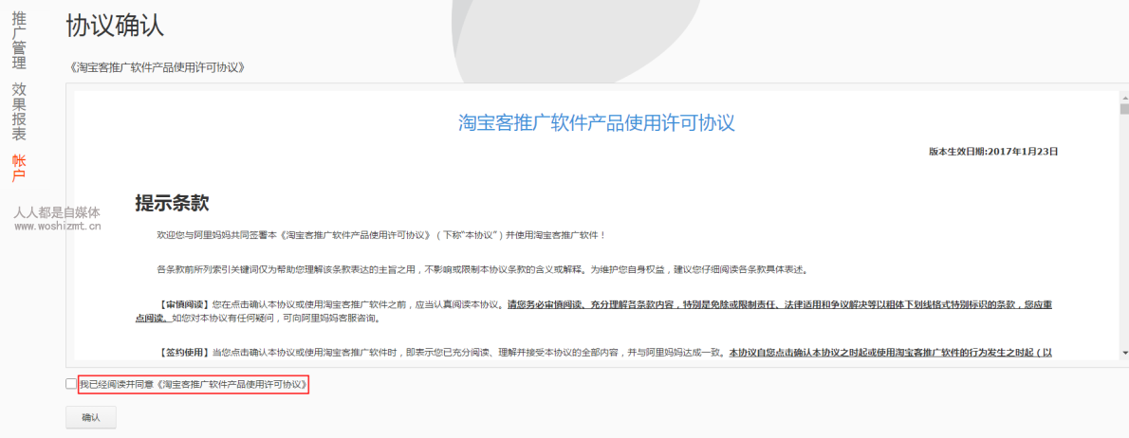Screen dimensions: 1129x438
Task: Click the paragraph starting 各条款前所列索引关键词
Action: (x=482, y=270)
